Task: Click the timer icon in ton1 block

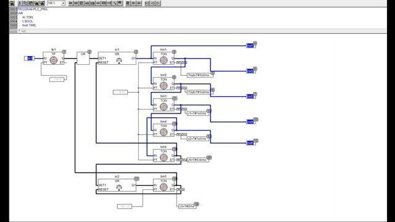Action: click(164, 60)
